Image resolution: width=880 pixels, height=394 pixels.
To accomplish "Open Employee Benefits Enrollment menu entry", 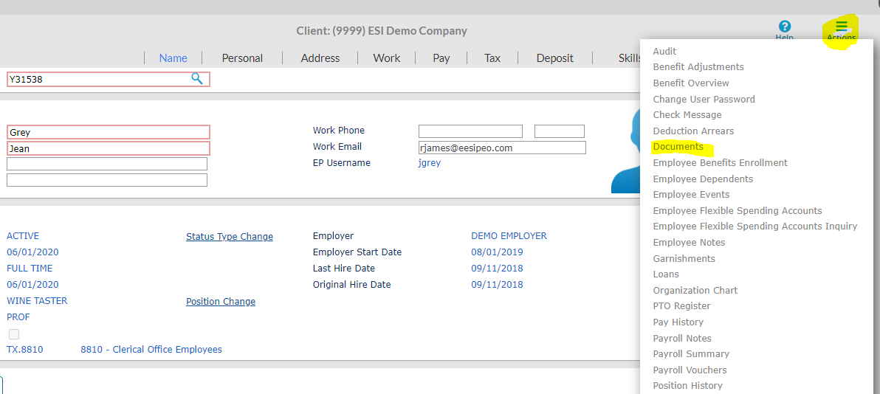I will tap(720, 163).
